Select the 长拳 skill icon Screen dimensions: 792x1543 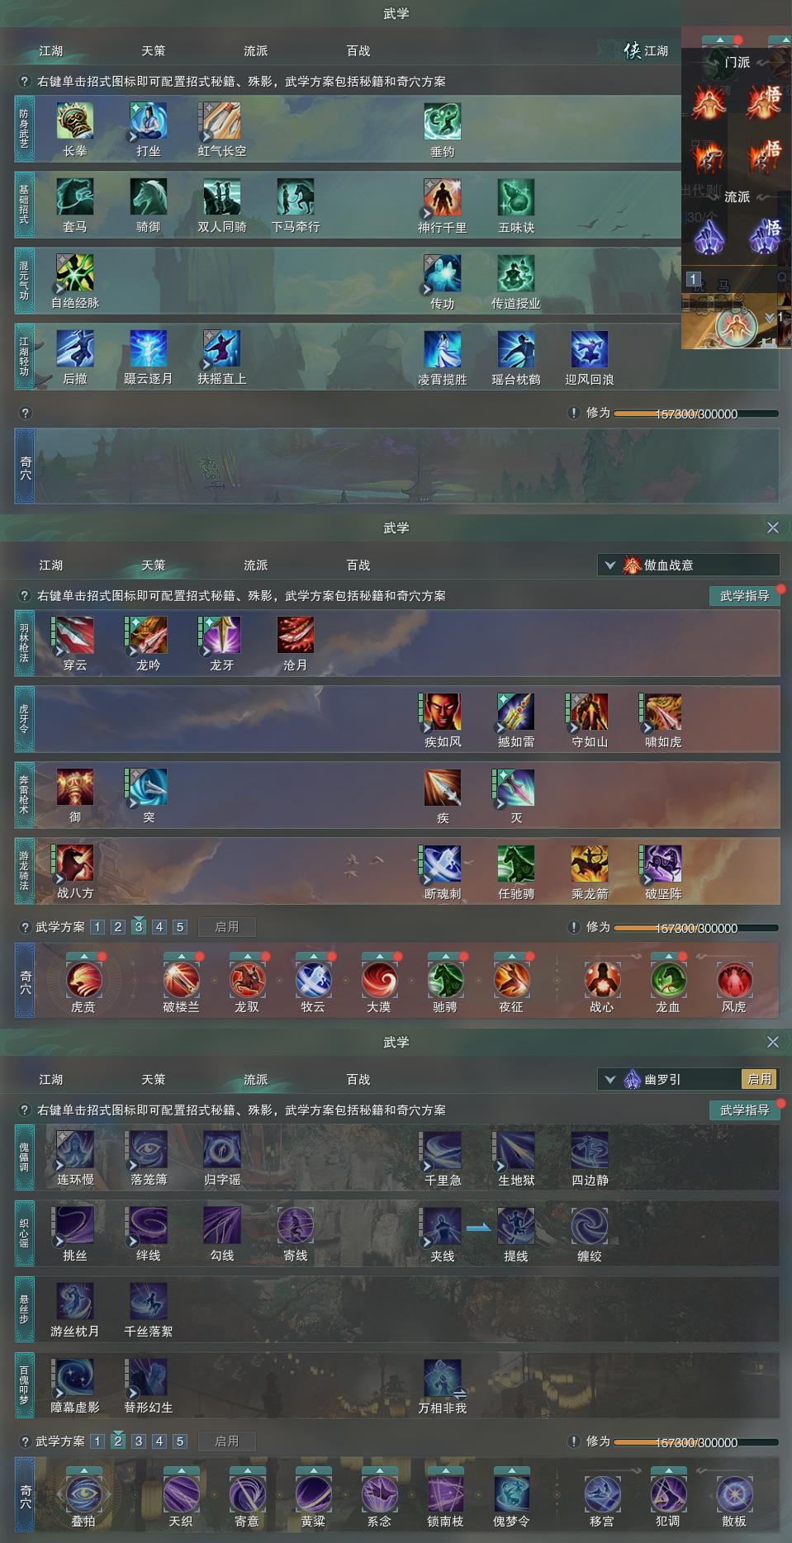75,121
